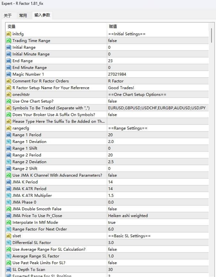Click the integer icon beside End Range
Screen dimensions: 216x277
coord(8,61)
